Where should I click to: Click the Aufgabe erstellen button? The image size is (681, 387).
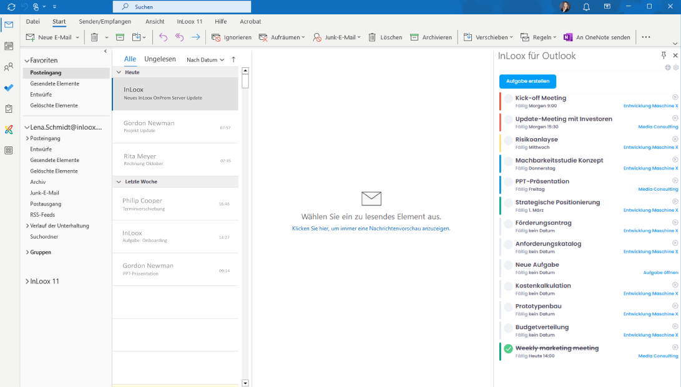pyautogui.click(x=526, y=81)
